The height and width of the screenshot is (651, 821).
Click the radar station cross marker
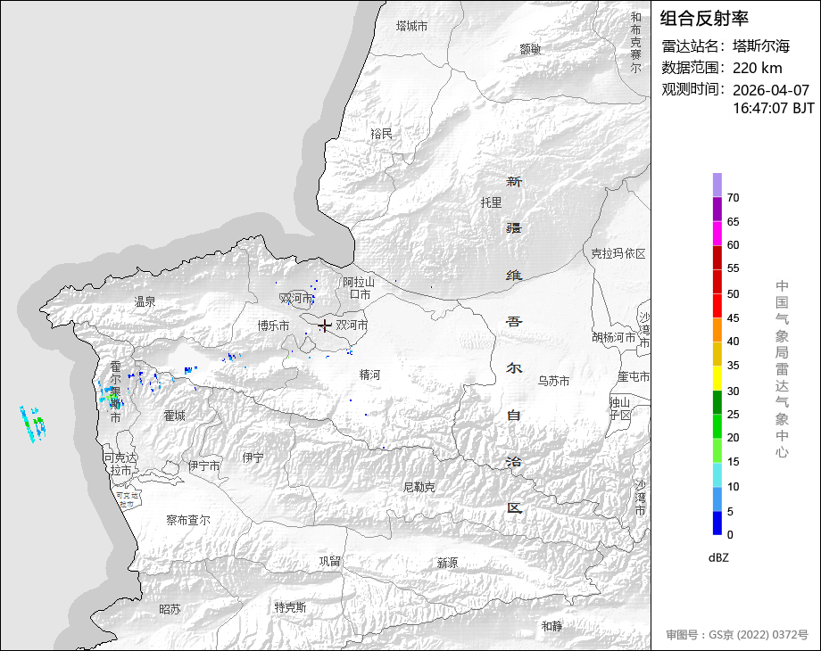(x=325, y=325)
